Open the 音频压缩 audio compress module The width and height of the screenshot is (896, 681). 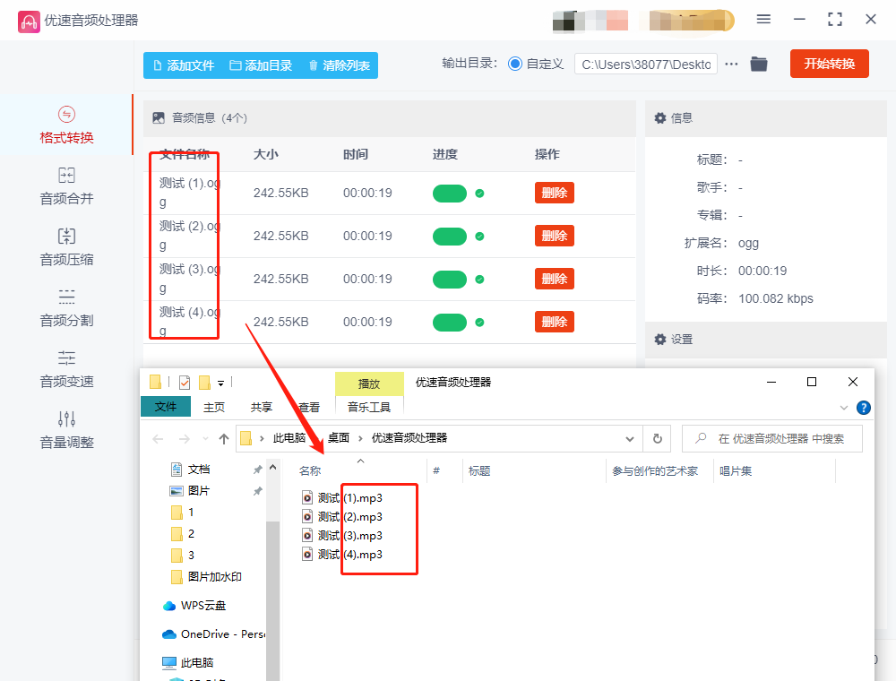[66, 247]
